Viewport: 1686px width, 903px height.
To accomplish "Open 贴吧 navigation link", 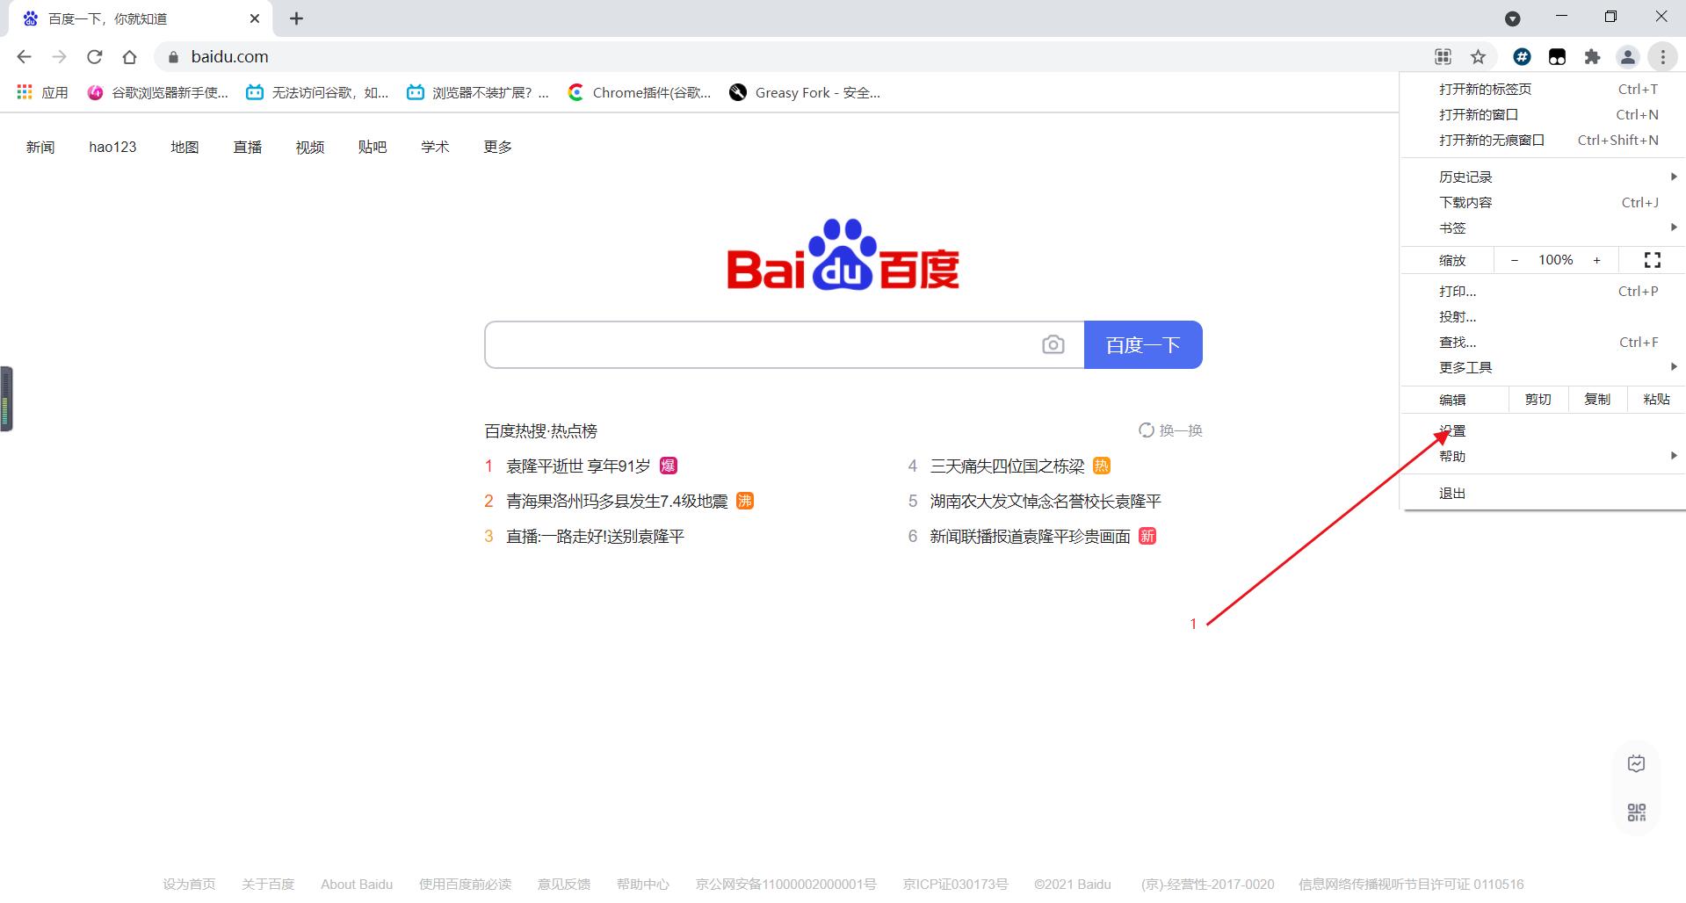I will (x=373, y=147).
